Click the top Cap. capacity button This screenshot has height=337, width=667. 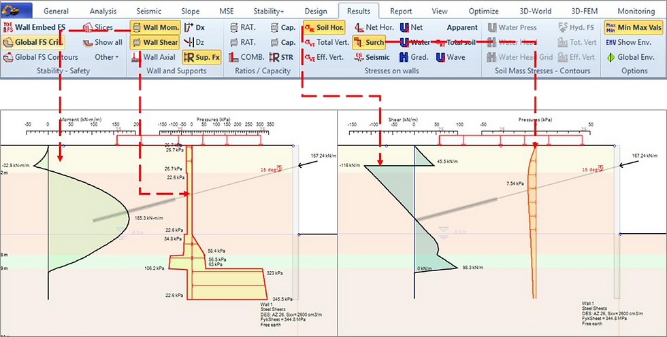(283, 28)
